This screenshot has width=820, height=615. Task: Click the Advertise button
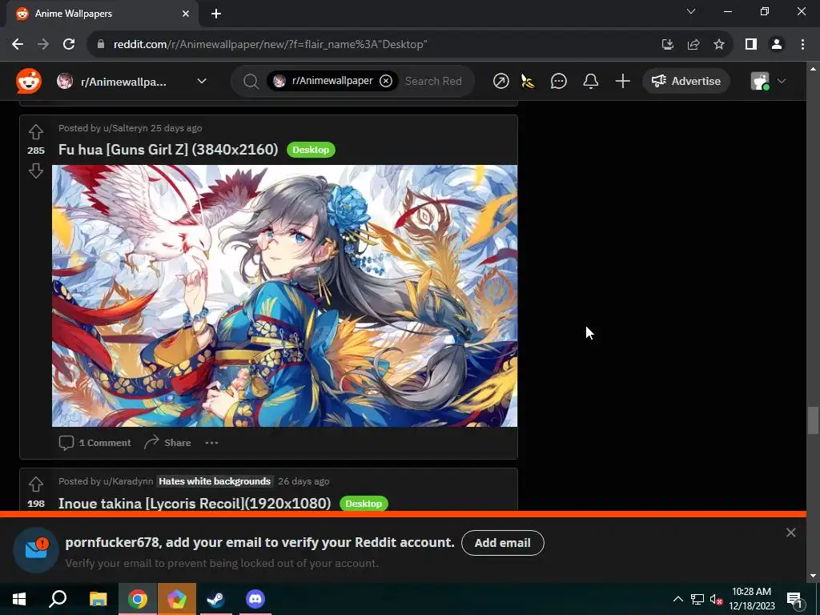click(686, 81)
